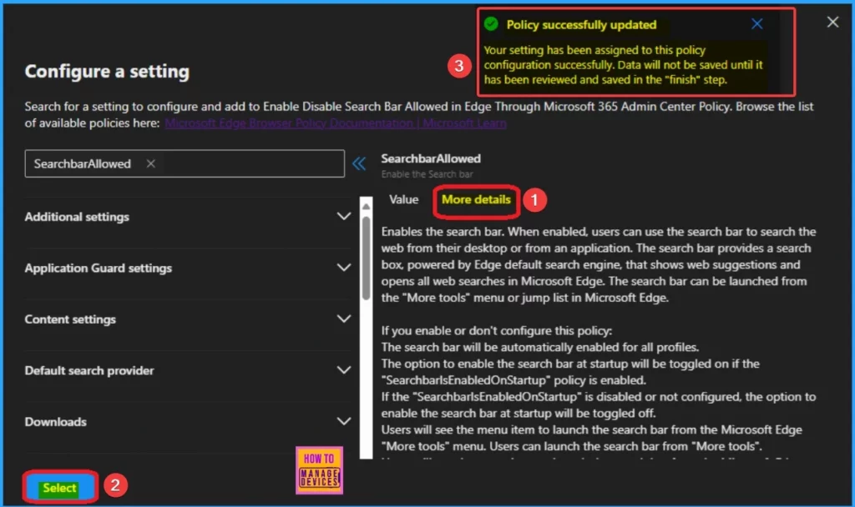Click the Application Guard settings label
Screen dimensions: 855x507
(99, 268)
